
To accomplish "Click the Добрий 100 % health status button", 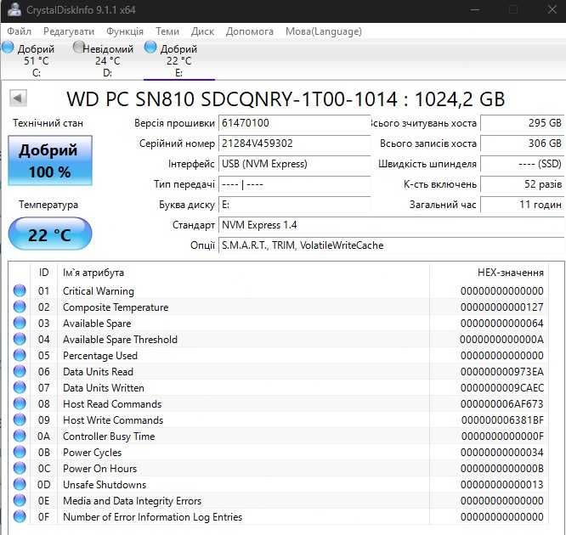I will click(x=50, y=160).
